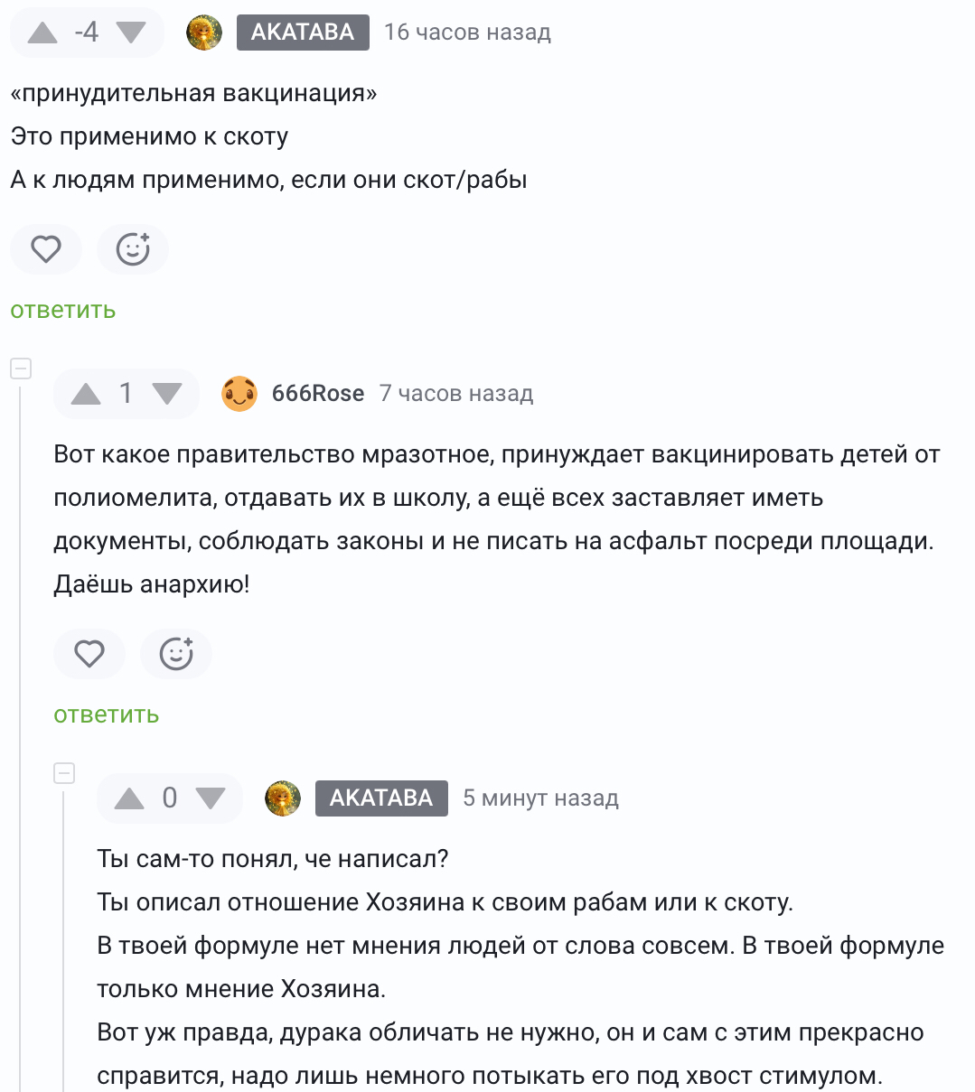The width and height of the screenshot is (975, 1092).
Task: Collapse the 666Rose reply thread
Action: click(21, 369)
